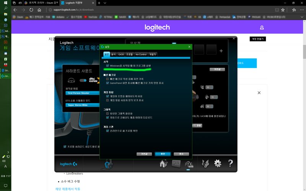Image resolution: width=306 pixels, height=191 pixels.
Task: Open the settings gear icon in Logitech software
Action: [218, 163]
